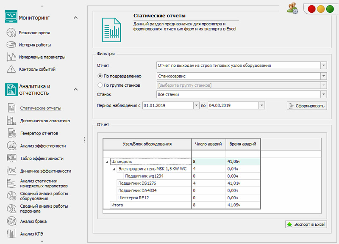339x244 pixels.
Task: Open the 'Отчет' report type dropdown
Action: (323, 66)
